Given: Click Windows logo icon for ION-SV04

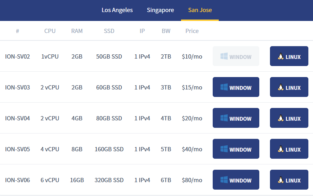Looking at the screenshot, I should click(x=224, y=118).
